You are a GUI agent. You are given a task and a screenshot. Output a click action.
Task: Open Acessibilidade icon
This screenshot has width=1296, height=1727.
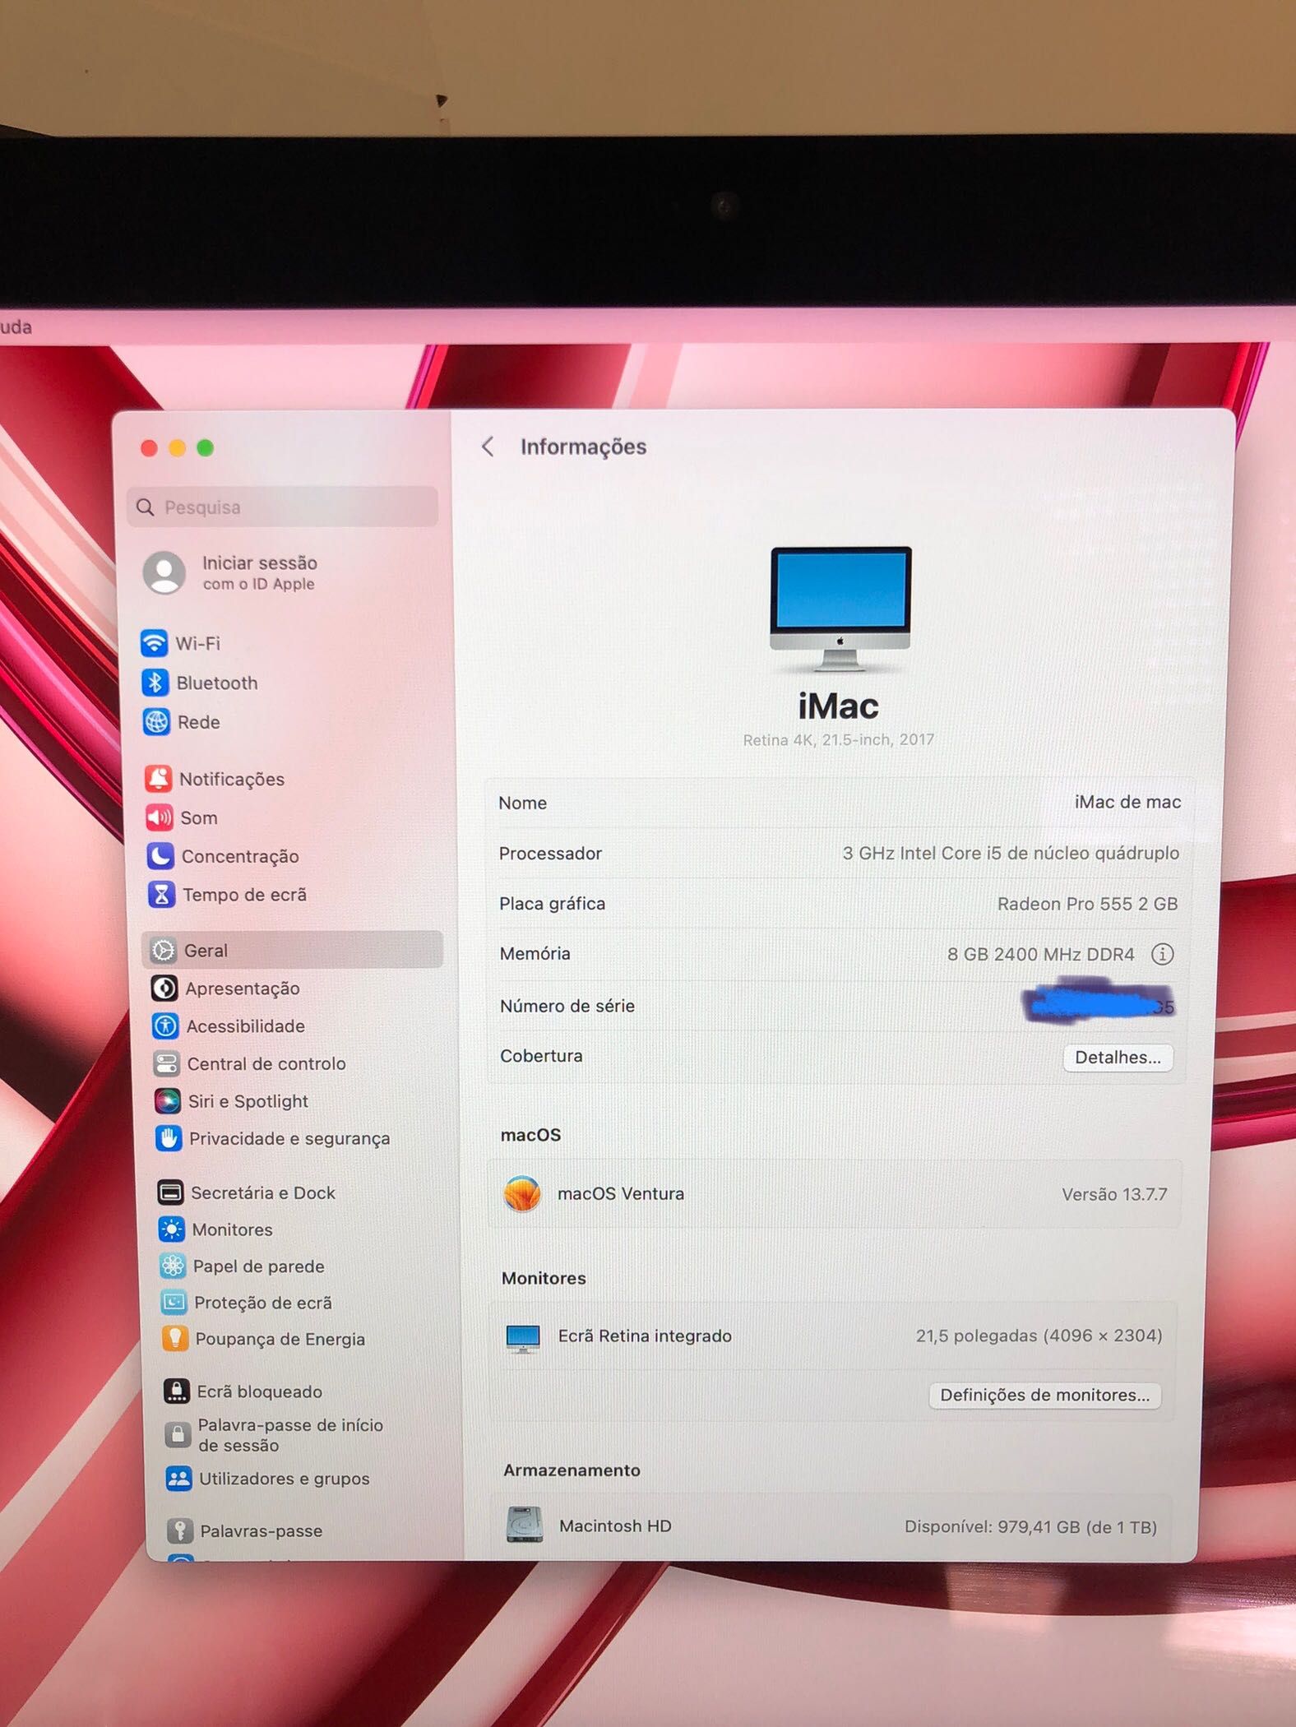point(165,1026)
